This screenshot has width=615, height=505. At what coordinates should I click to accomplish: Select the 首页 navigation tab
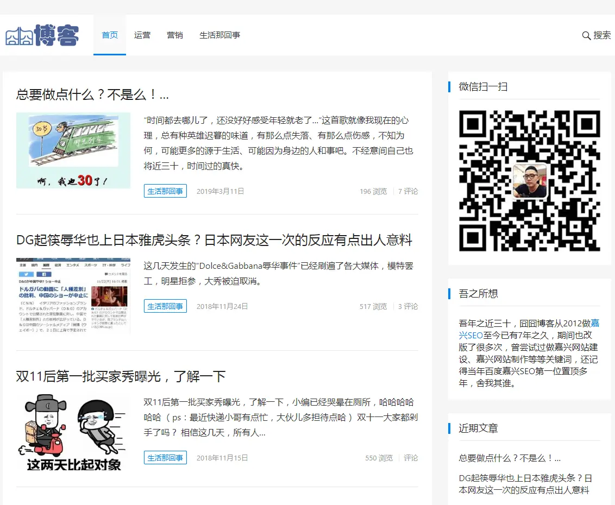(110, 35)
